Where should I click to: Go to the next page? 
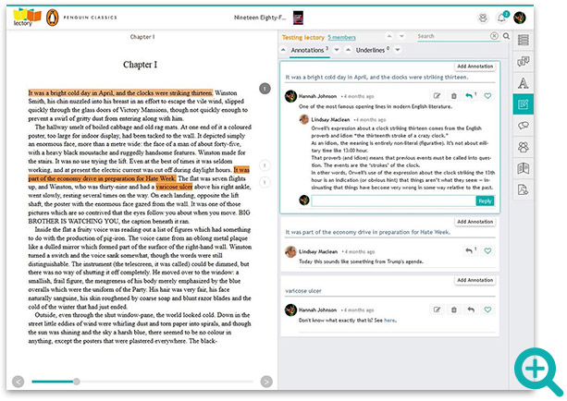tap(266, 382)
